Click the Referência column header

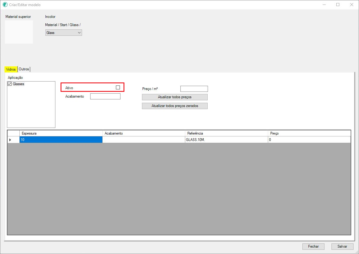tap(226, 133)
